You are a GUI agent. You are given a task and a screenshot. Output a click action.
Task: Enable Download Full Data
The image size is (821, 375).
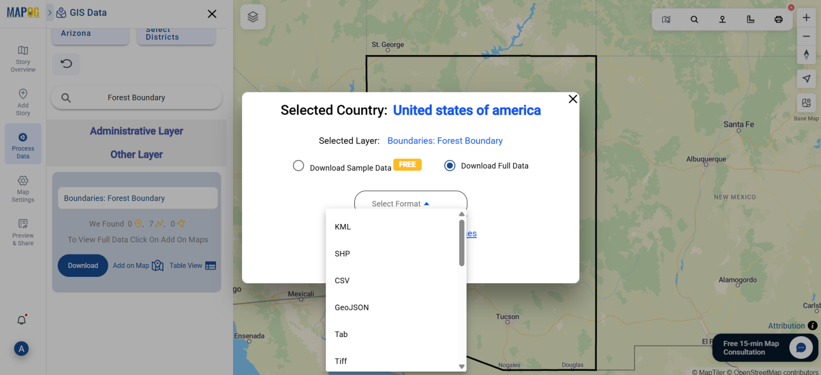[x=450, y=165]
